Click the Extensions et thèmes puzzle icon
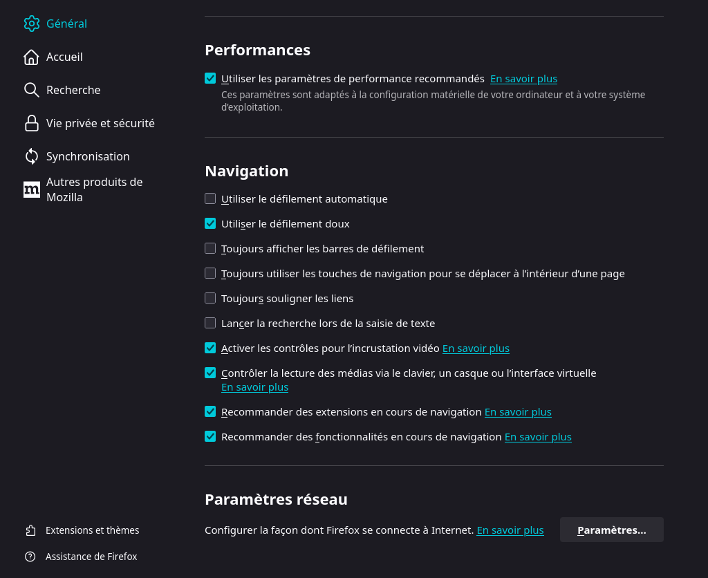This screenshot has width=708, height=578. (30, 530)
